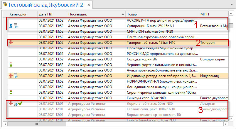Screen dimensions: 236x129
Task: Sort by Категория column header
Action: pyautogui.click(x=23, y=14)
